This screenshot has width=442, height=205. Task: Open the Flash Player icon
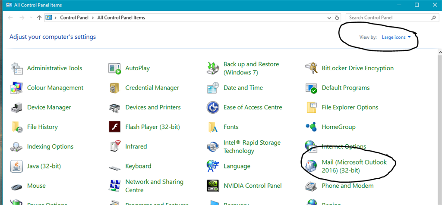tap(115, 127)
